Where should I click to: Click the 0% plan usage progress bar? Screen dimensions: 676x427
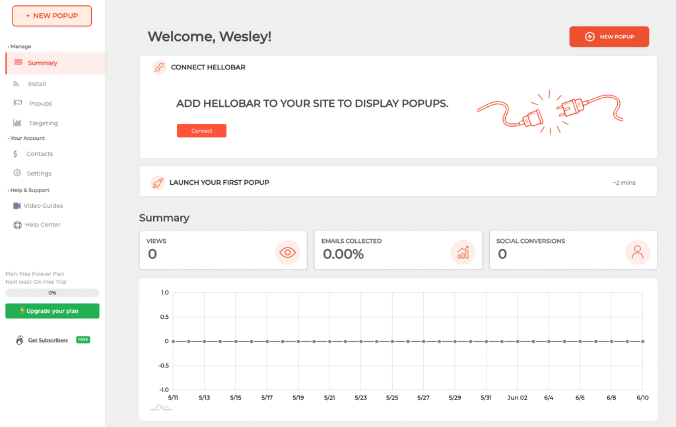[x=52, y=292]
